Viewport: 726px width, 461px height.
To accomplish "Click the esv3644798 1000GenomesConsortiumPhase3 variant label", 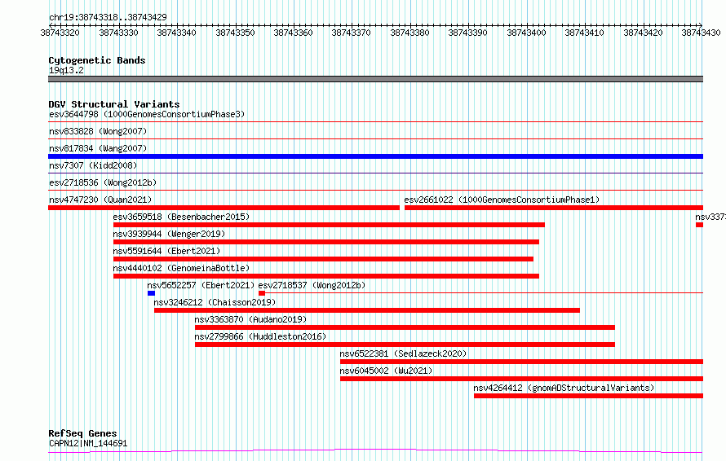I will [147, 114].
